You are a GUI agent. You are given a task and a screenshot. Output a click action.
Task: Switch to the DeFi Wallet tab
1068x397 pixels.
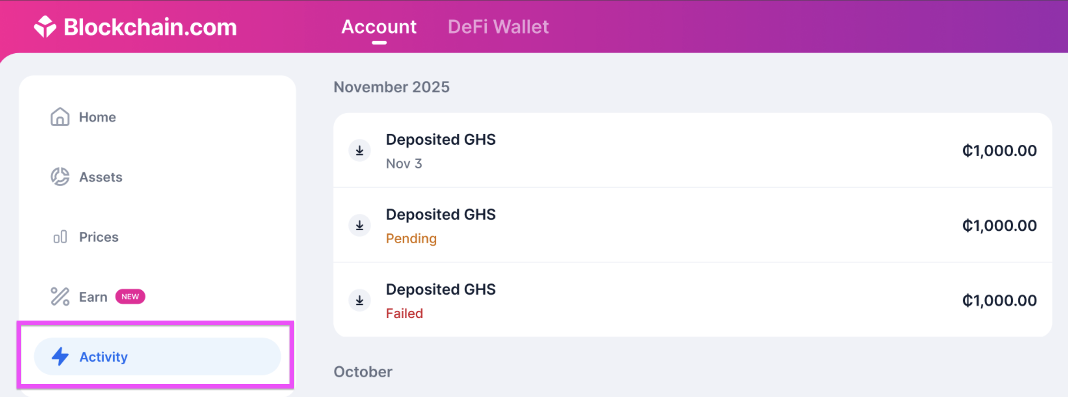[x=498, y=27]
